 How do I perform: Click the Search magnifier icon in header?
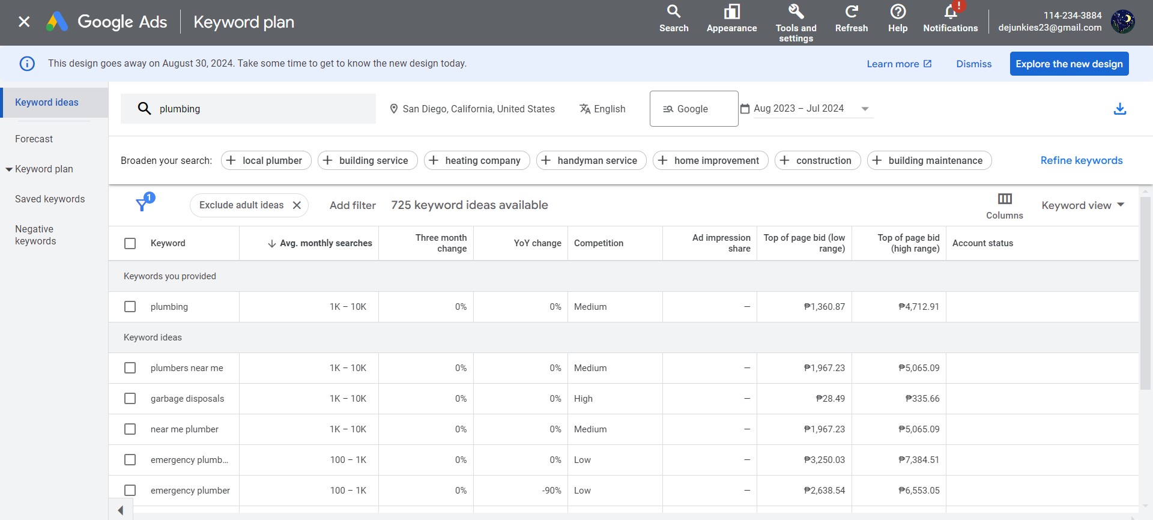pyautogui.click(x=673, y=12)
